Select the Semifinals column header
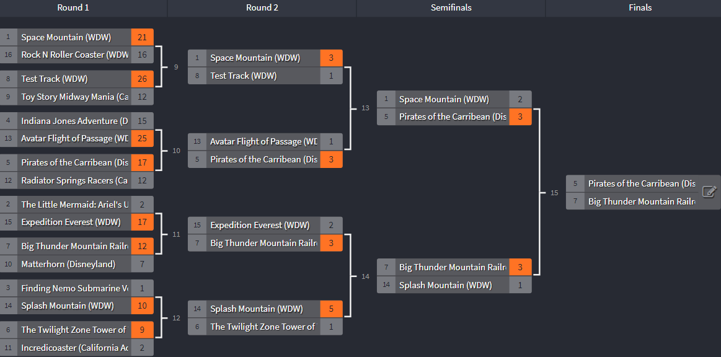Screen dimensions: 721x357 [x=451, y=7]
